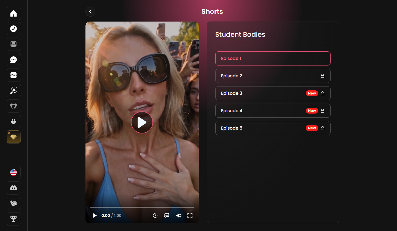
Task: Click lock icon on Episode 3
Action: [x=323, y=93]
